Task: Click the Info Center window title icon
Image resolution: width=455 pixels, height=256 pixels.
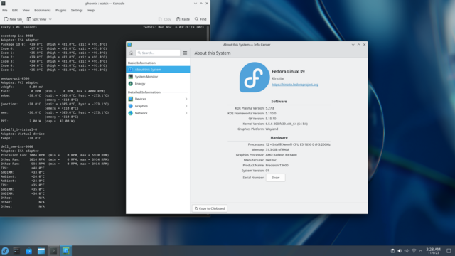Action: point(129,45)
